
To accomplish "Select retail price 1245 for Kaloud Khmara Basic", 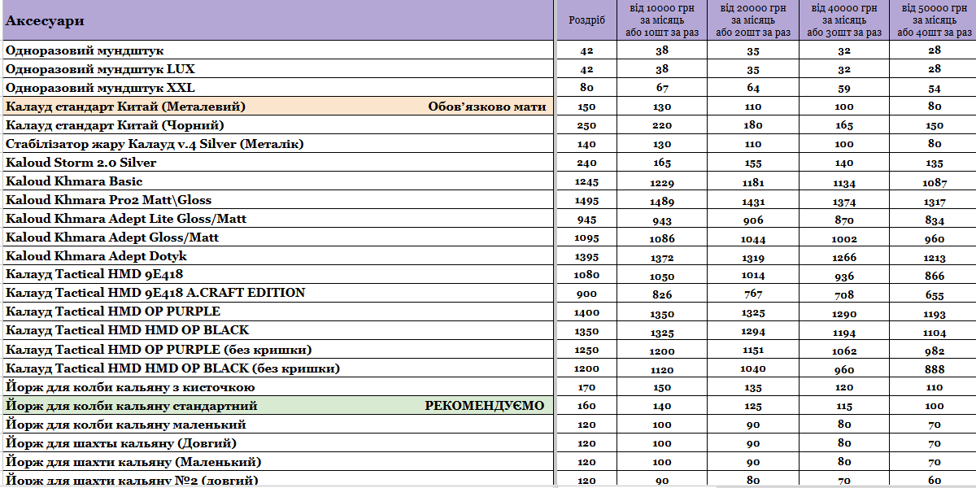I will click(586, 181).
